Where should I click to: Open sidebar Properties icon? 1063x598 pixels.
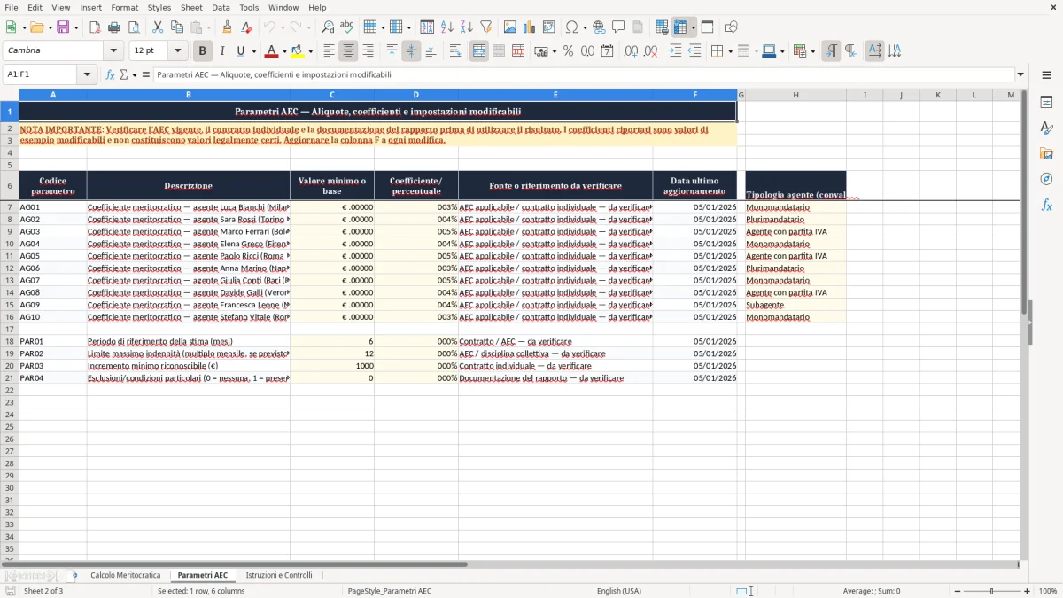tap(1046, 103)
